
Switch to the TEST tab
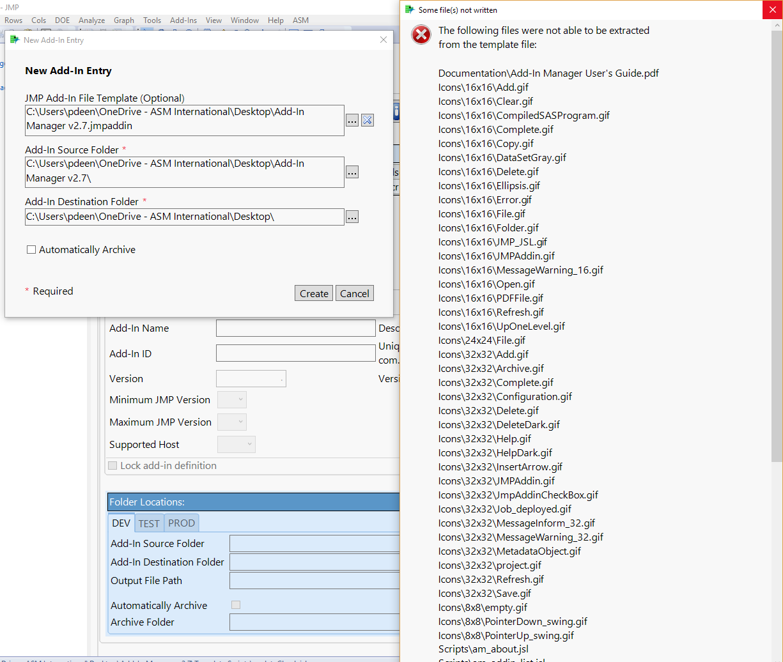tap(149, 523)
